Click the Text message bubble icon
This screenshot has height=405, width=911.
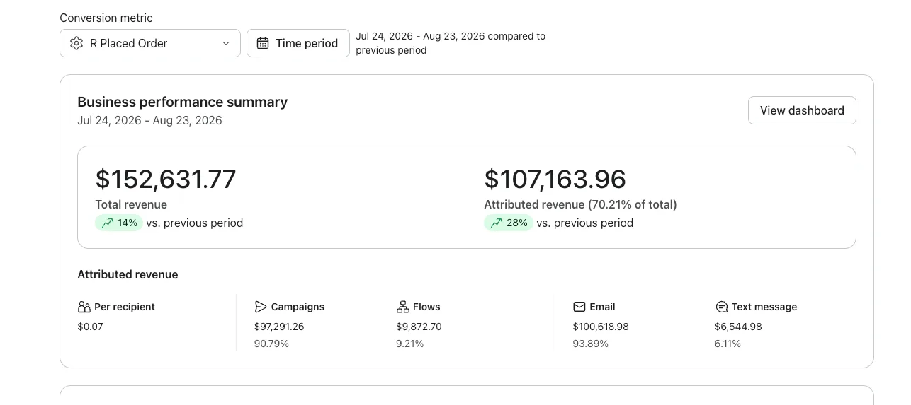click(x=721, y=307)
